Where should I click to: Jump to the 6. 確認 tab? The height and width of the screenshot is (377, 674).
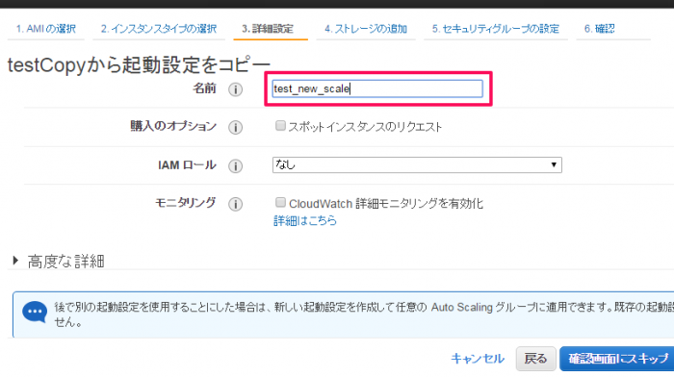click(x=599, y=29)
